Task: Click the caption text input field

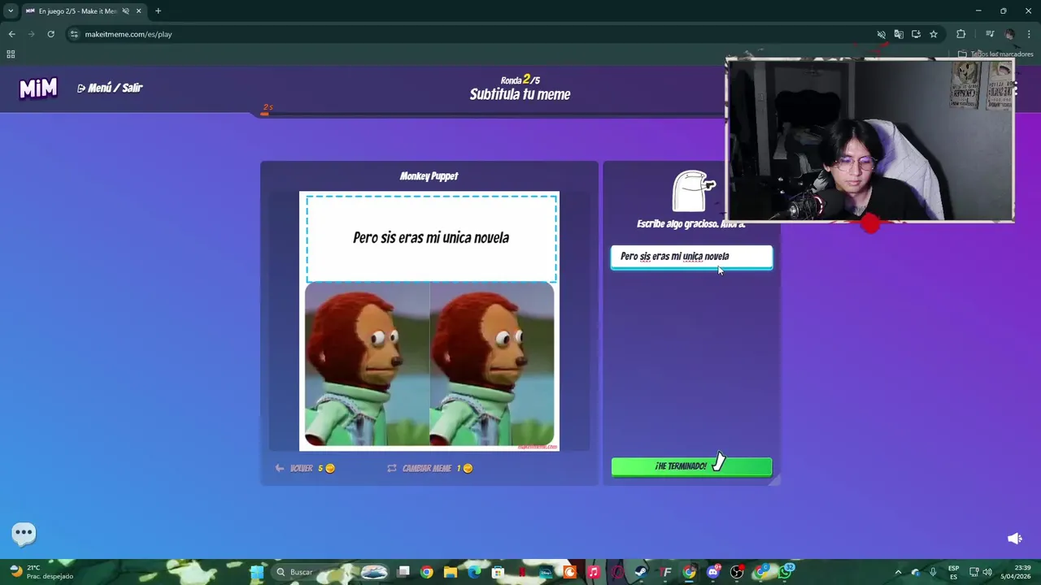Action: 691,257
